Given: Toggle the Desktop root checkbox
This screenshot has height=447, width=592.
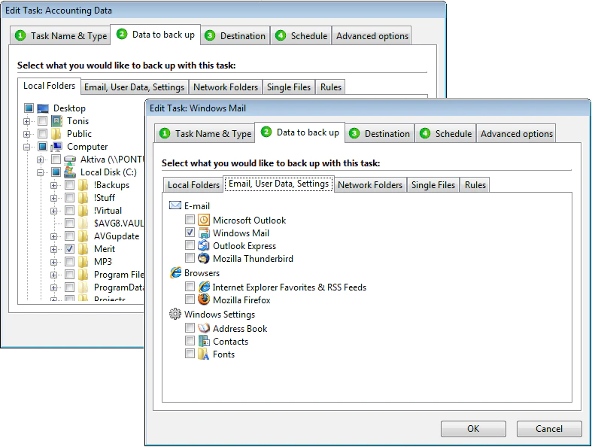Looking at the screenshot, I should pos(29,108).
